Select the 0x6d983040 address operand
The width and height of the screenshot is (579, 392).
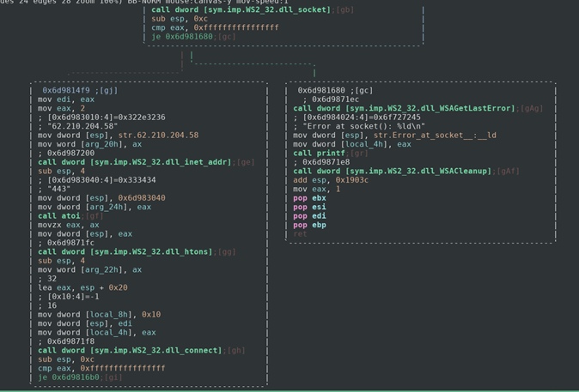[142, 198]
